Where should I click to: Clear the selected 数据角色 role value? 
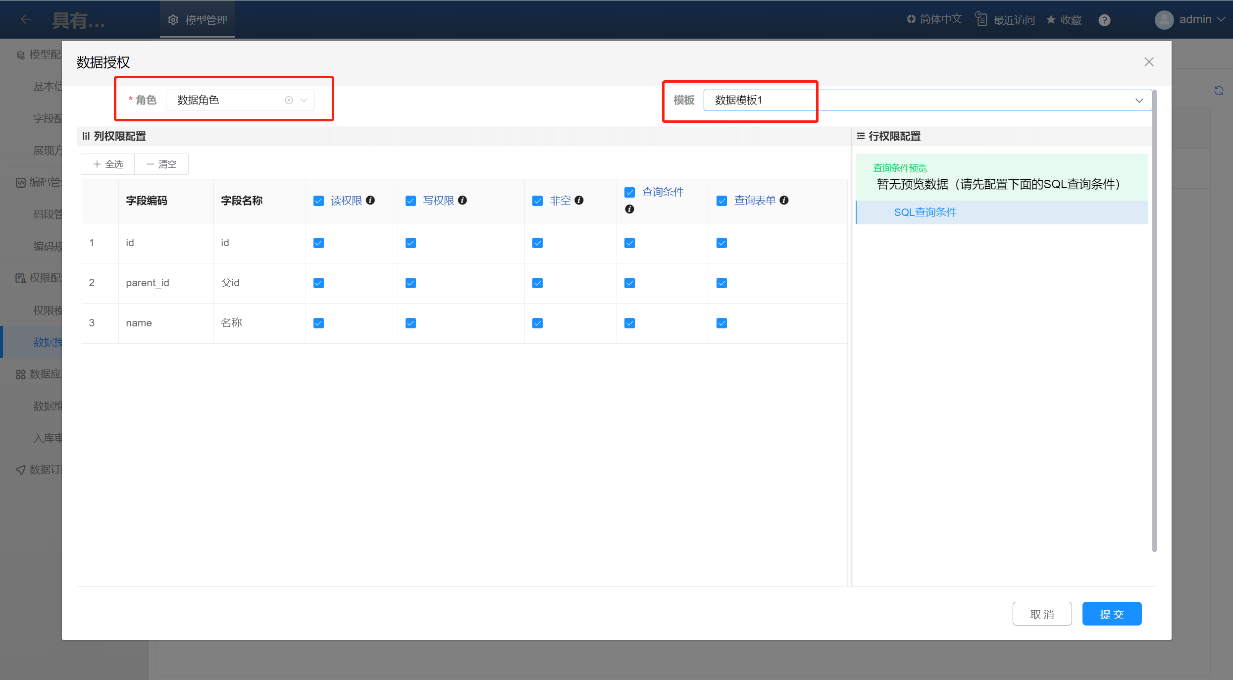point(289,100)
